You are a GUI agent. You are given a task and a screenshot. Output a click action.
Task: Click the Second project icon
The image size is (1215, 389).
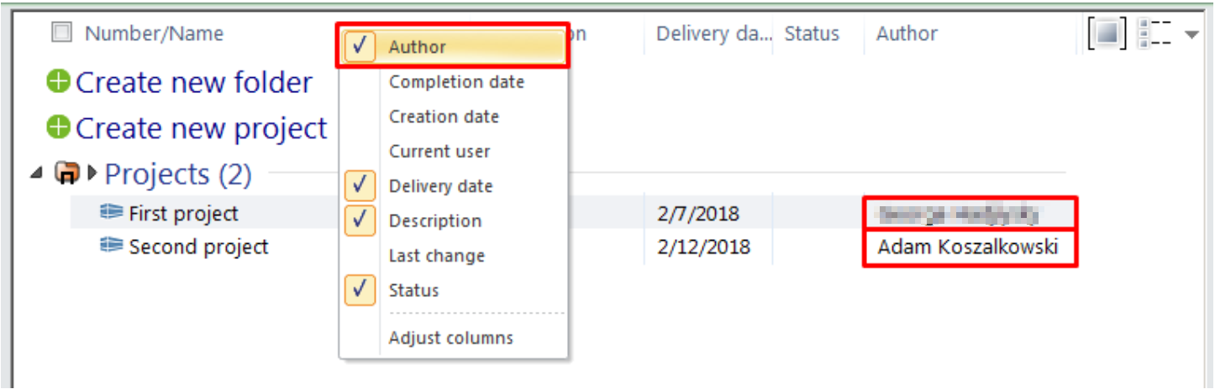112,247
